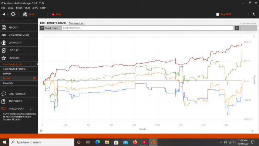Open Firefox from taskbar
Screen dimensions: 259x146
135,142
